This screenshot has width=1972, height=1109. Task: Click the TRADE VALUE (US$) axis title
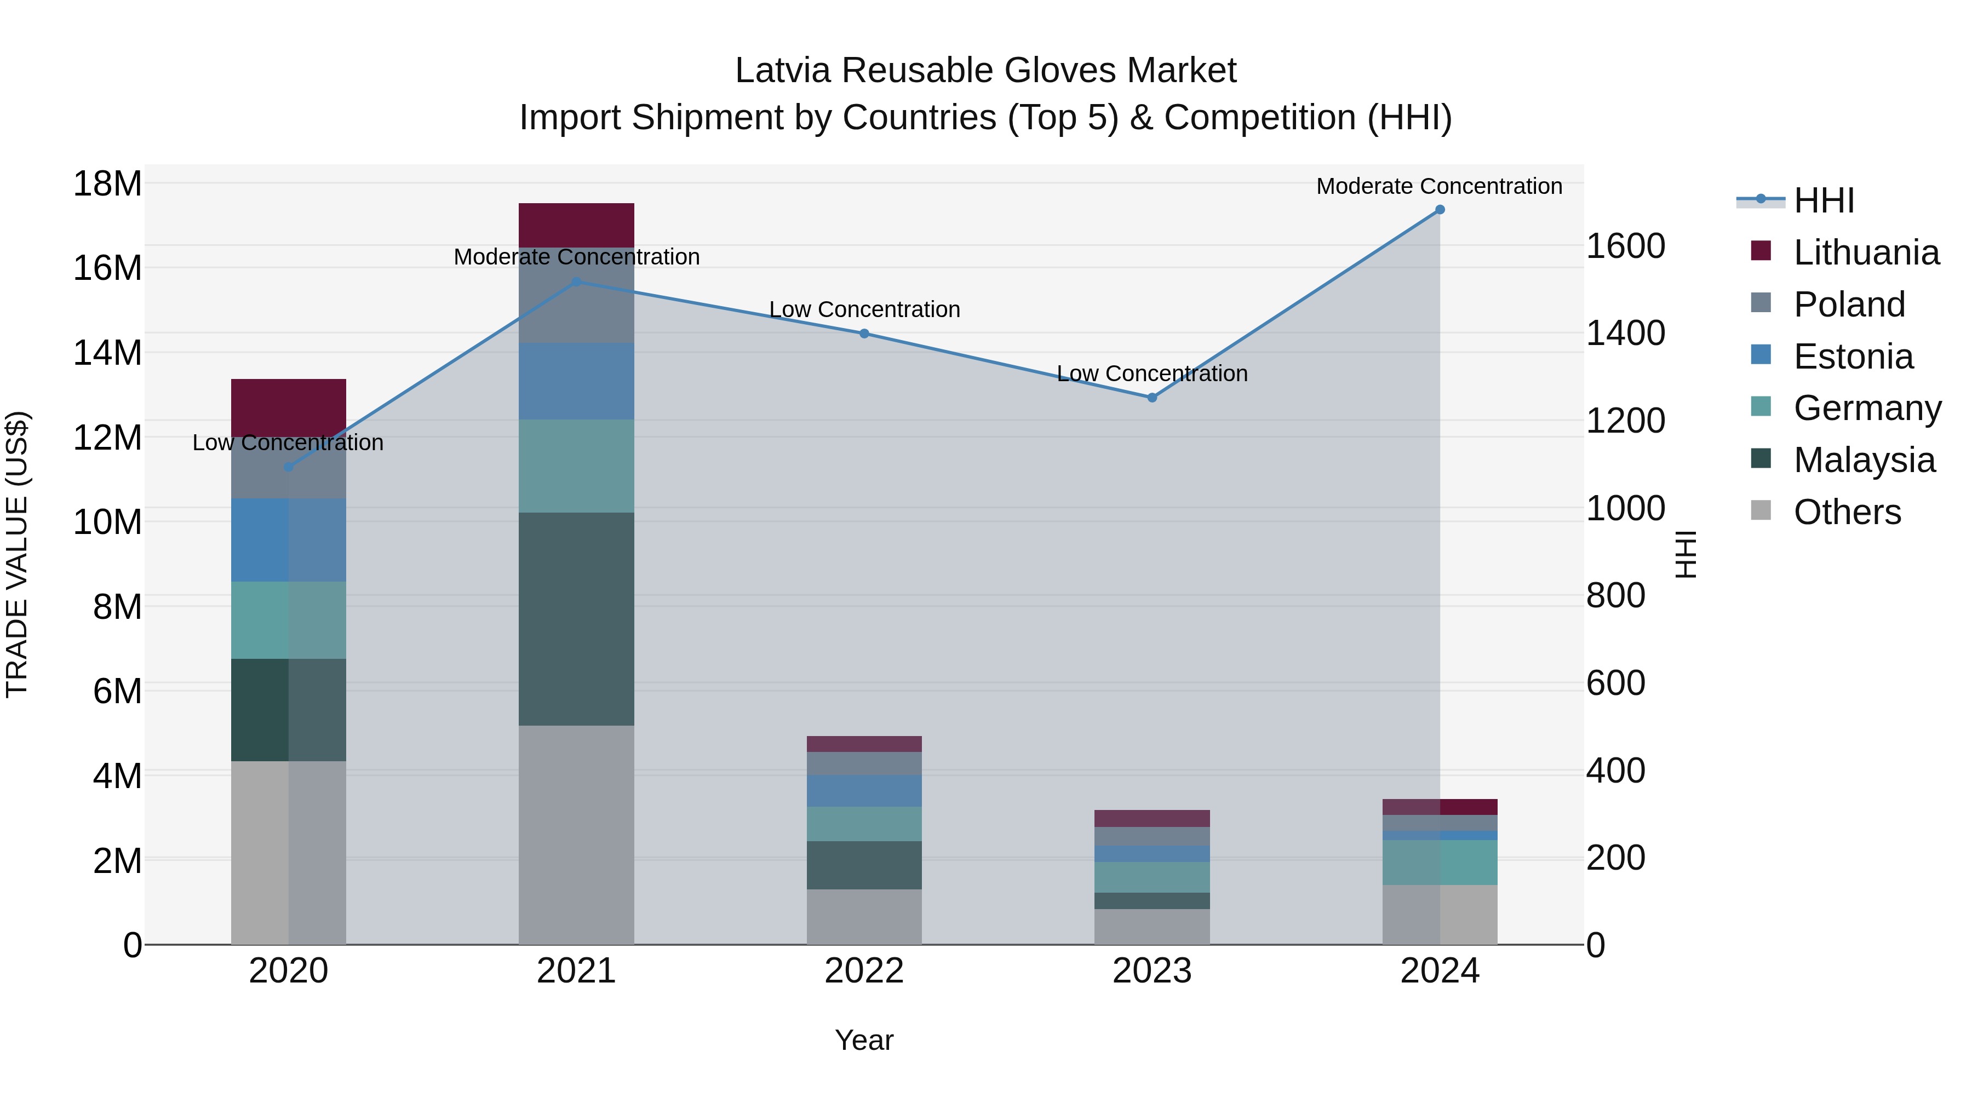pos(17,554)
